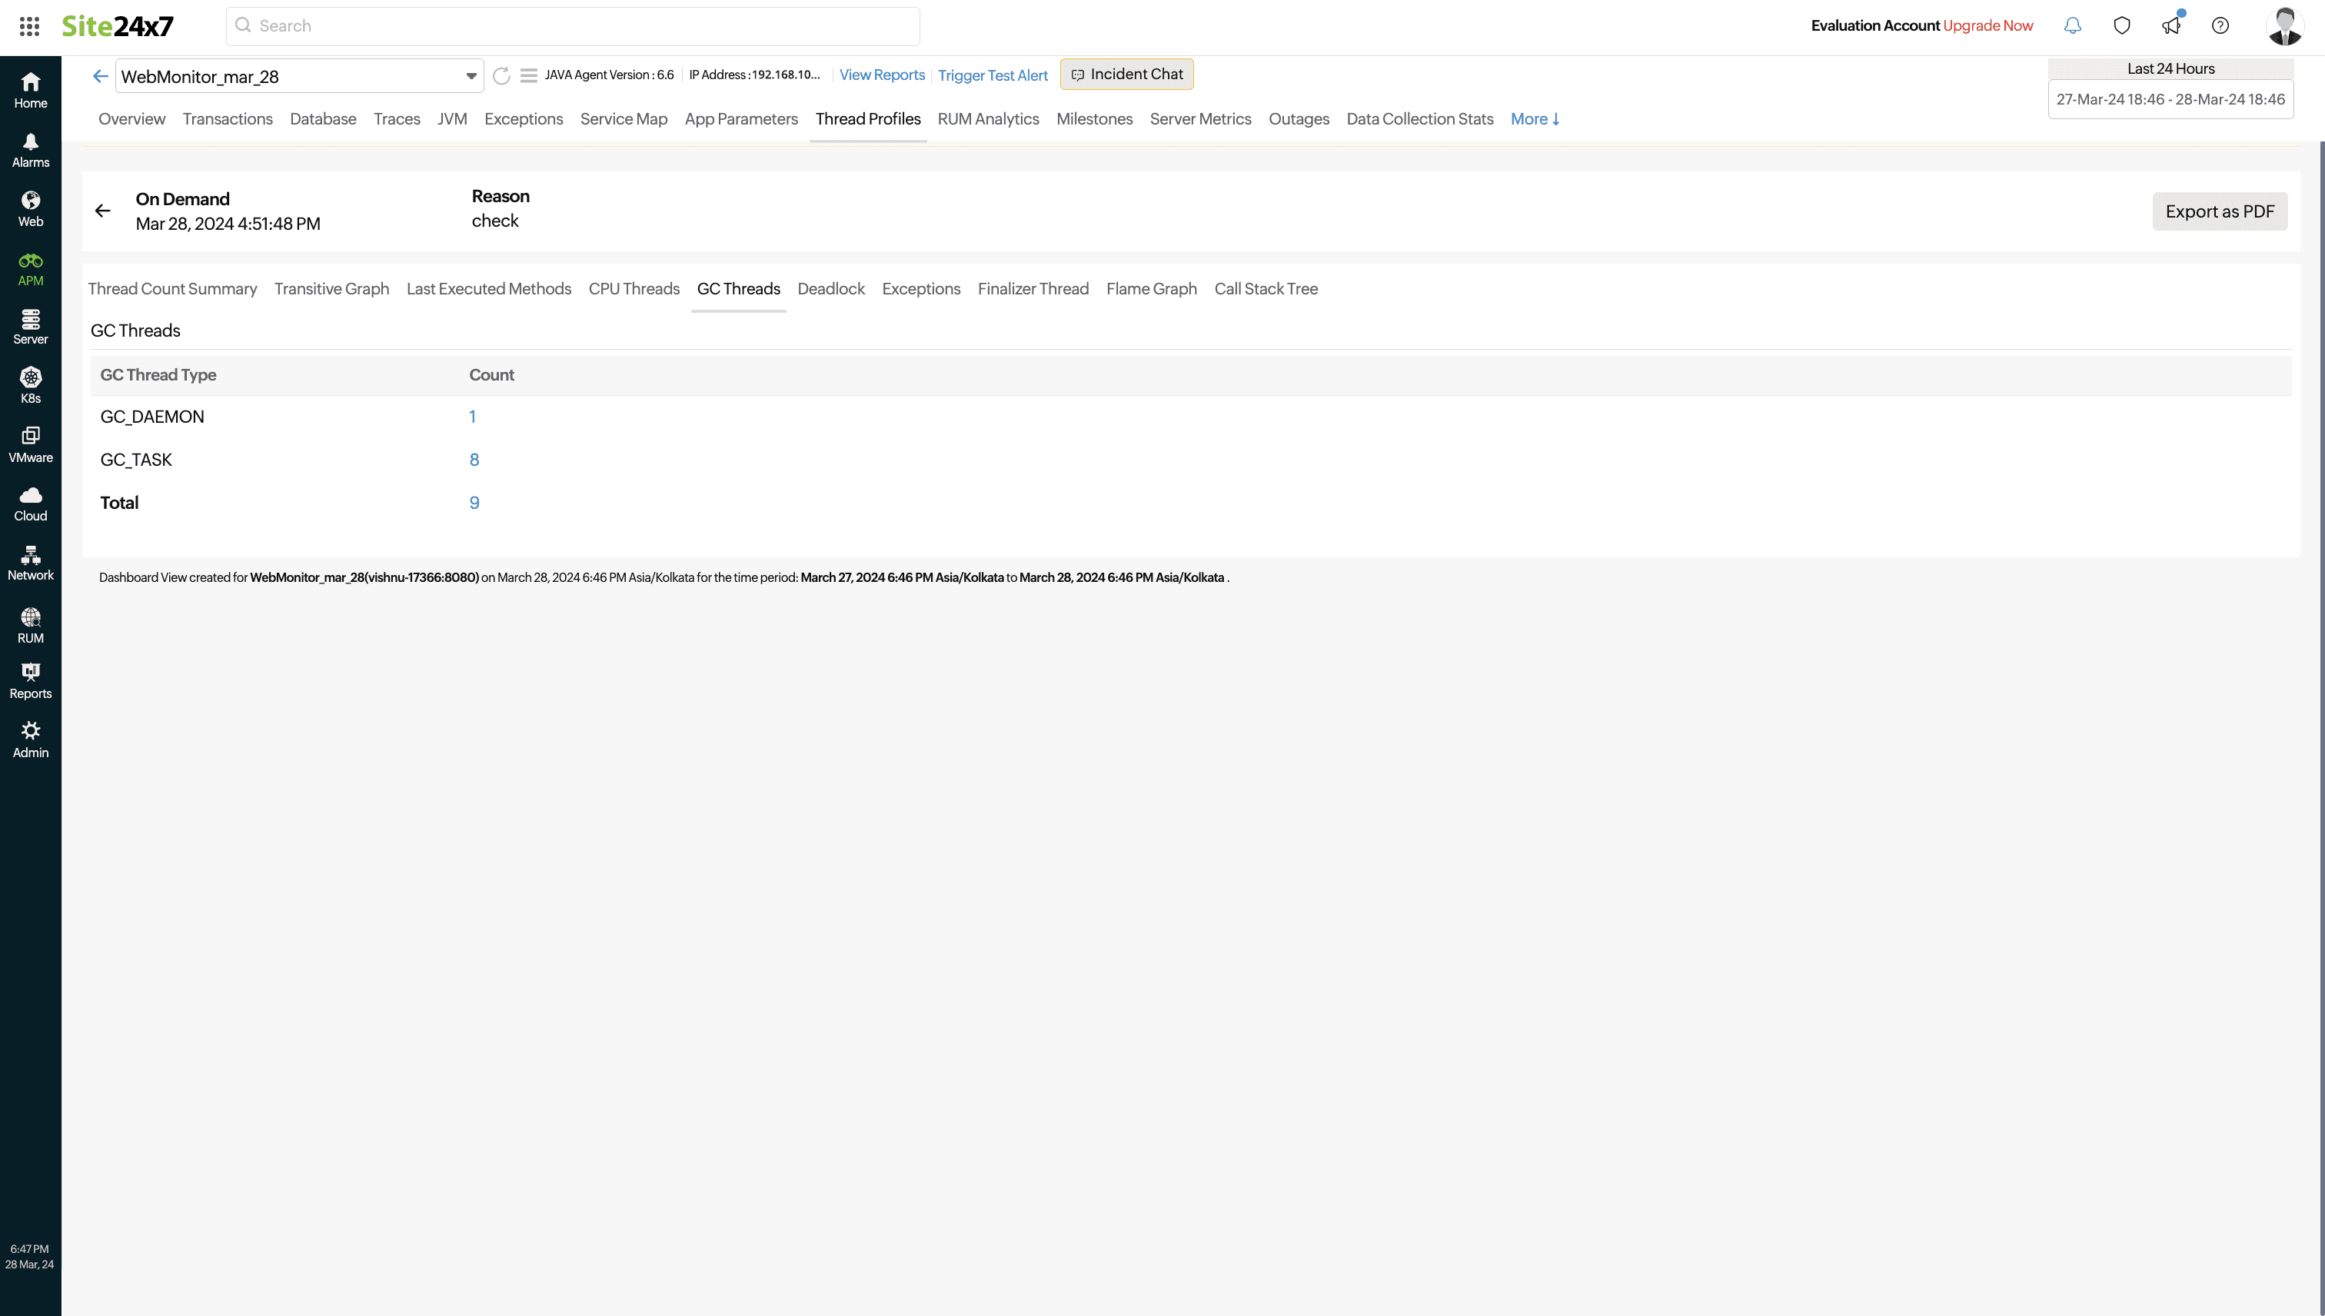Click the notifications bell icon

[x=2073, y=26]
